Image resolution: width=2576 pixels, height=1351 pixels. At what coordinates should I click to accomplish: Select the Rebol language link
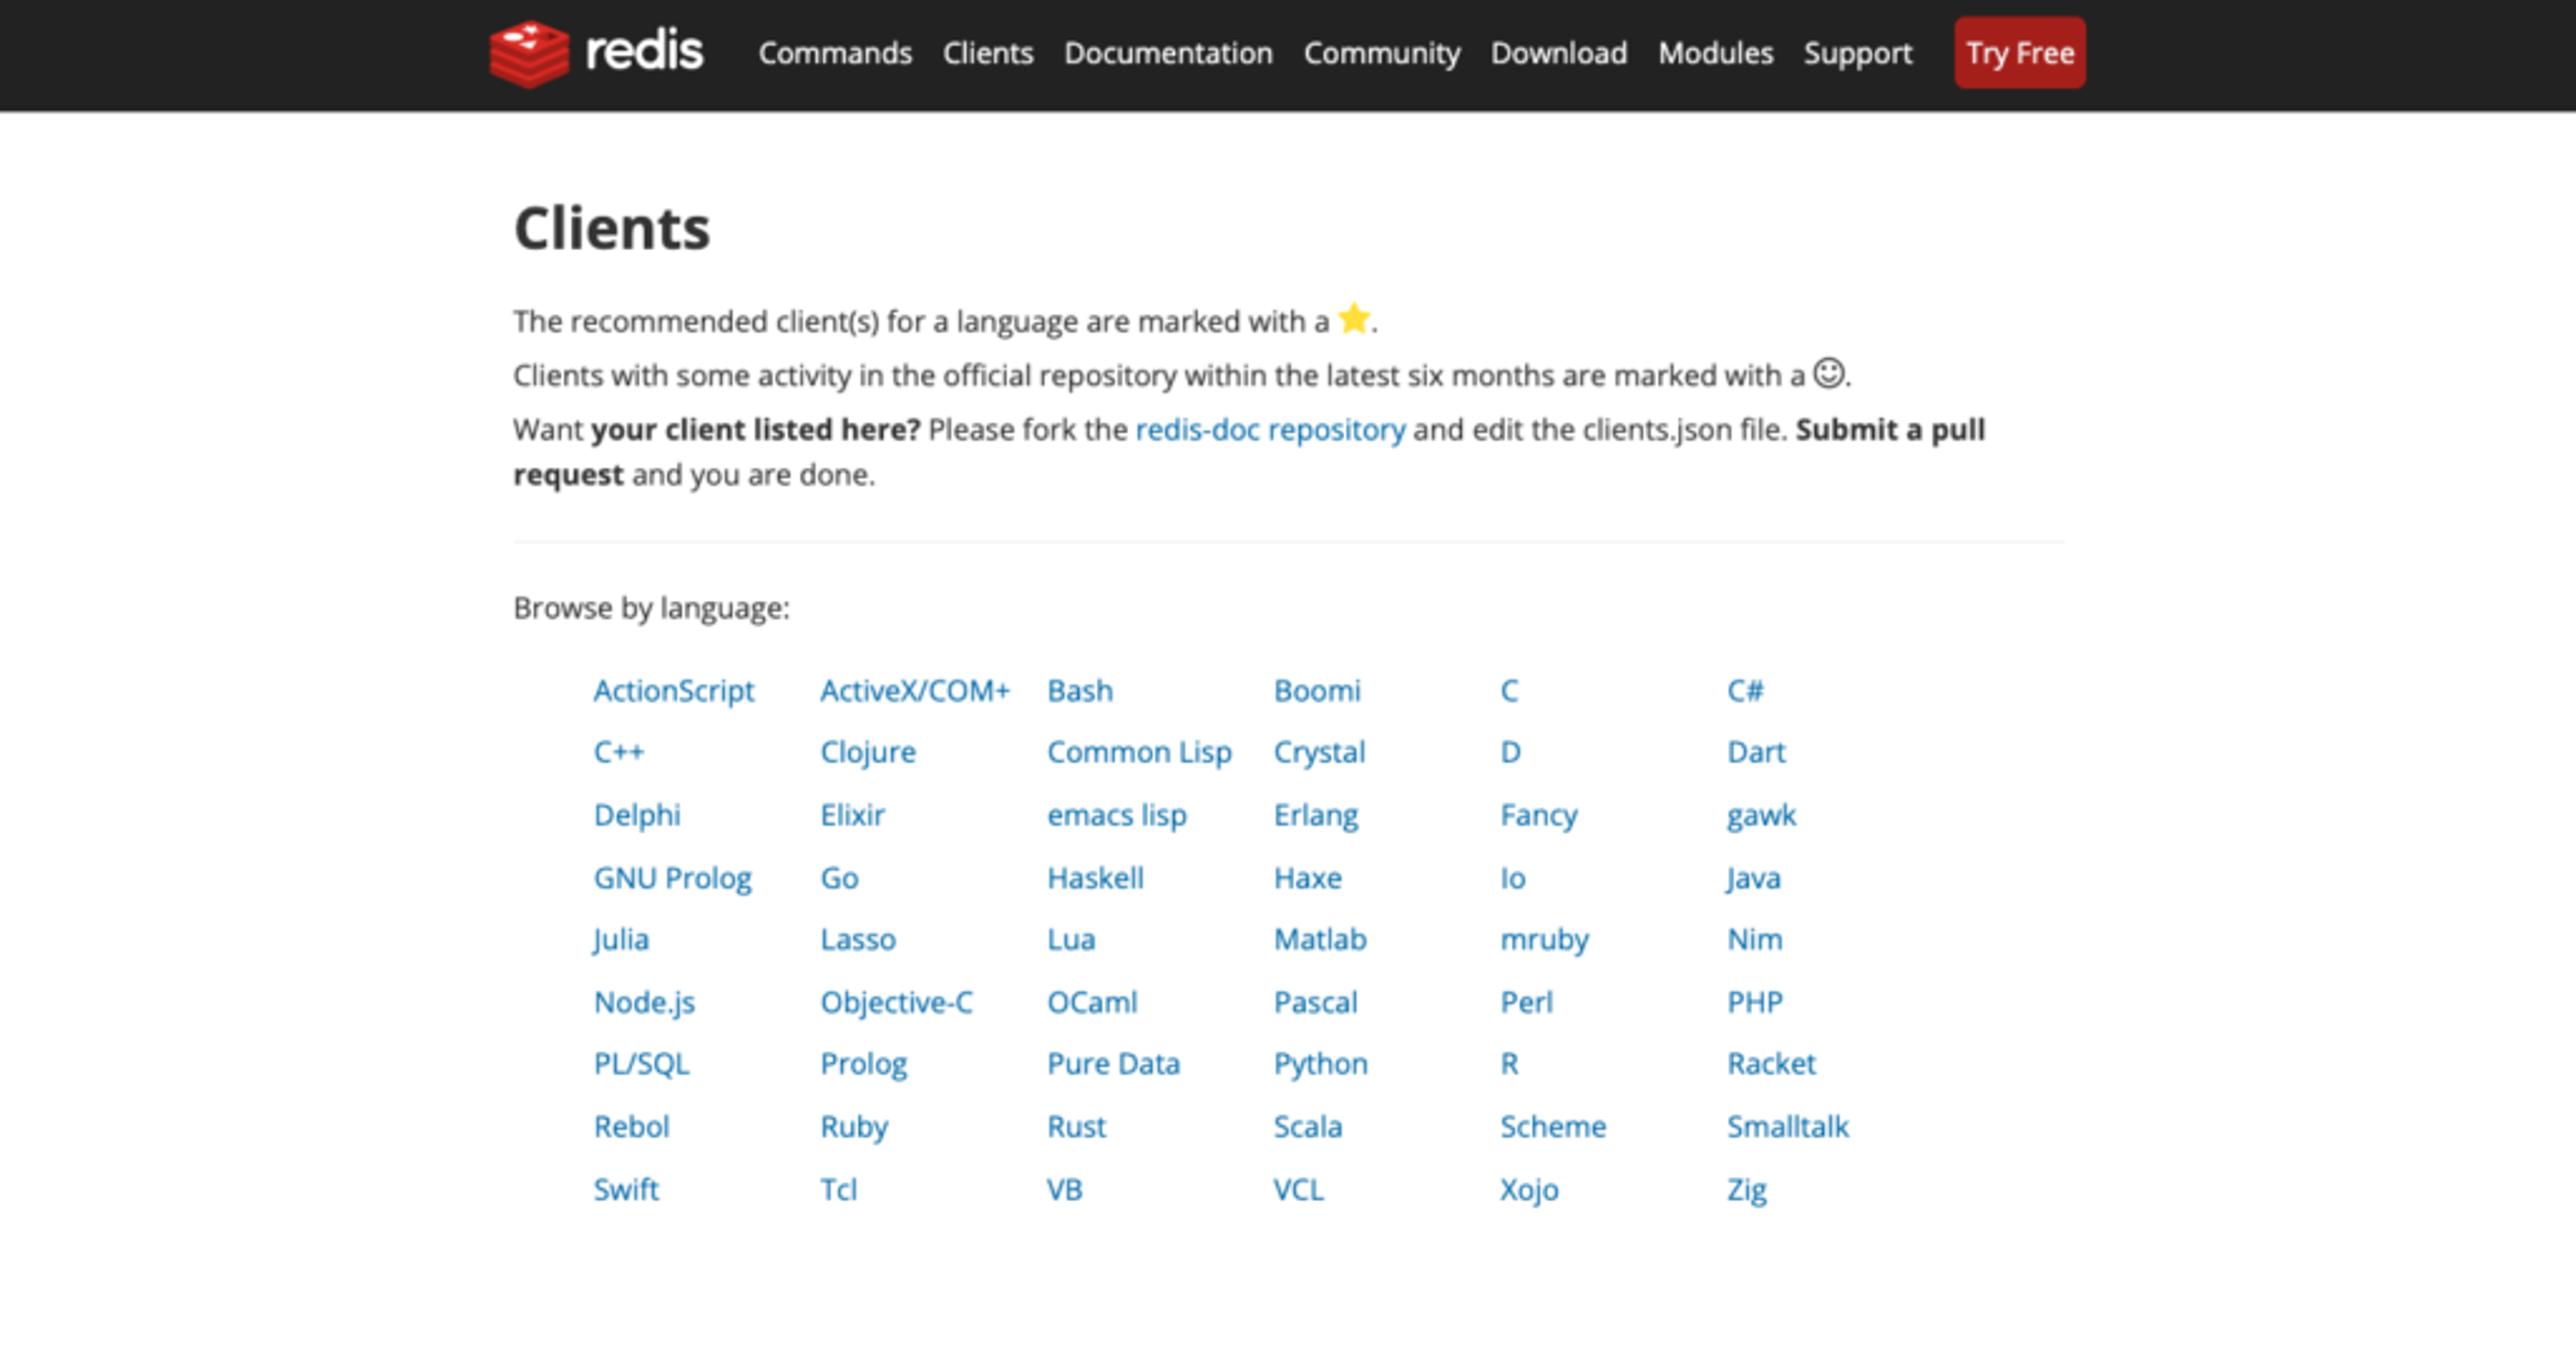pos(631,1126)
